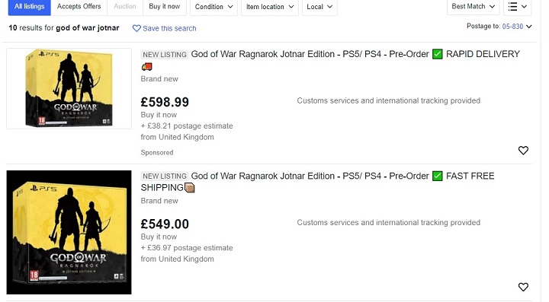
Task: Filter by Buy it now
Action: 164,7
